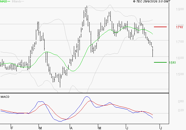This screenshot has width=186, height=130.
Task: Click the green 1563 support label
Action: (x=172, y=63)
